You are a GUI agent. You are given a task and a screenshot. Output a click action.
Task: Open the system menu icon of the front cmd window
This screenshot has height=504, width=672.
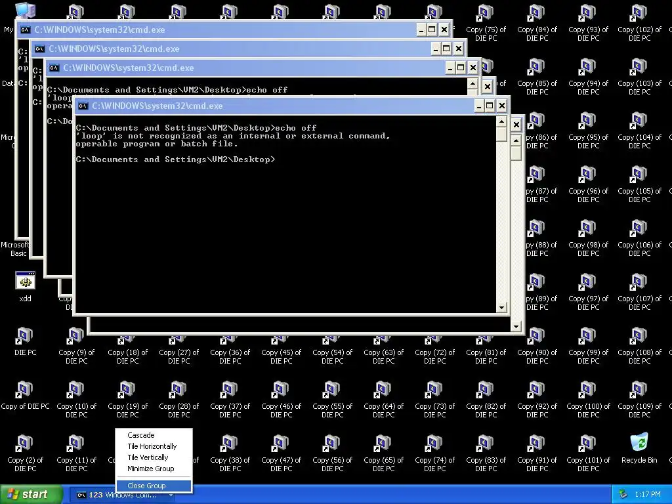(83, 106)
